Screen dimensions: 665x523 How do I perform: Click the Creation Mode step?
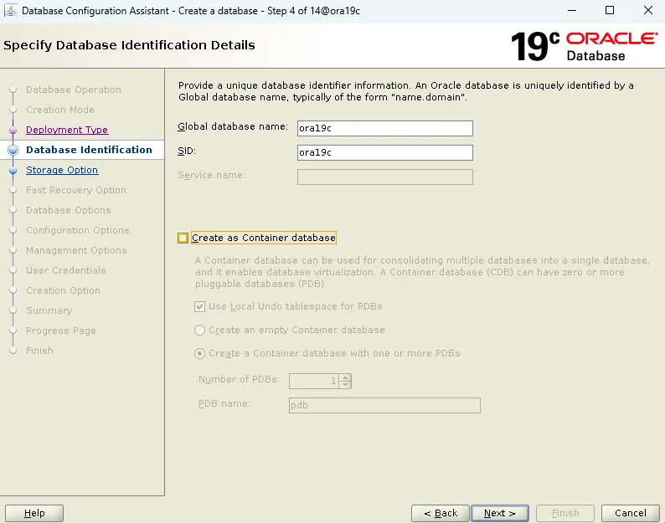(x=59, y=110)
